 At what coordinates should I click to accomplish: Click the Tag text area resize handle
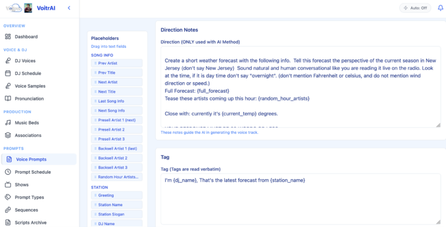[x=438, y=222]
